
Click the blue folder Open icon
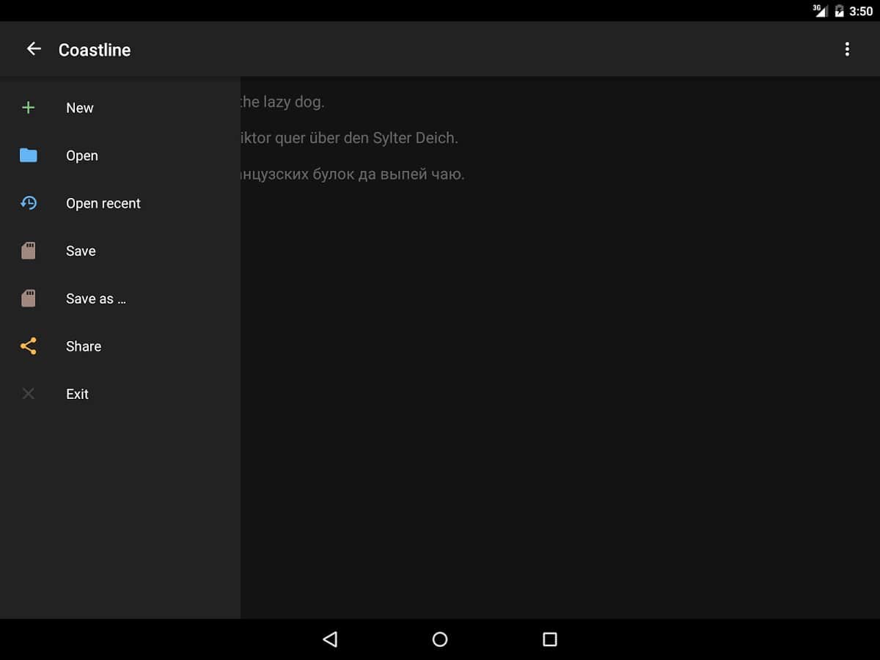click(x=29, y=155)
